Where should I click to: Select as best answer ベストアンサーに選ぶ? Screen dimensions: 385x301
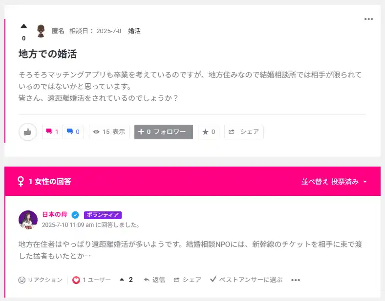coord(246,280)
